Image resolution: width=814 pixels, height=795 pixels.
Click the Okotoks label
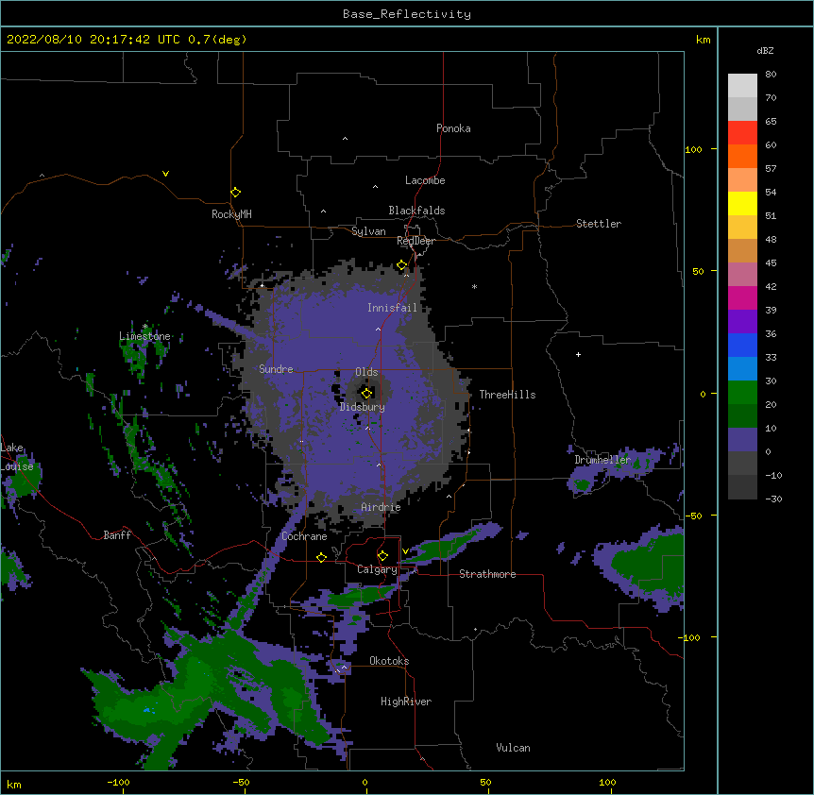[x=389, y=661]
